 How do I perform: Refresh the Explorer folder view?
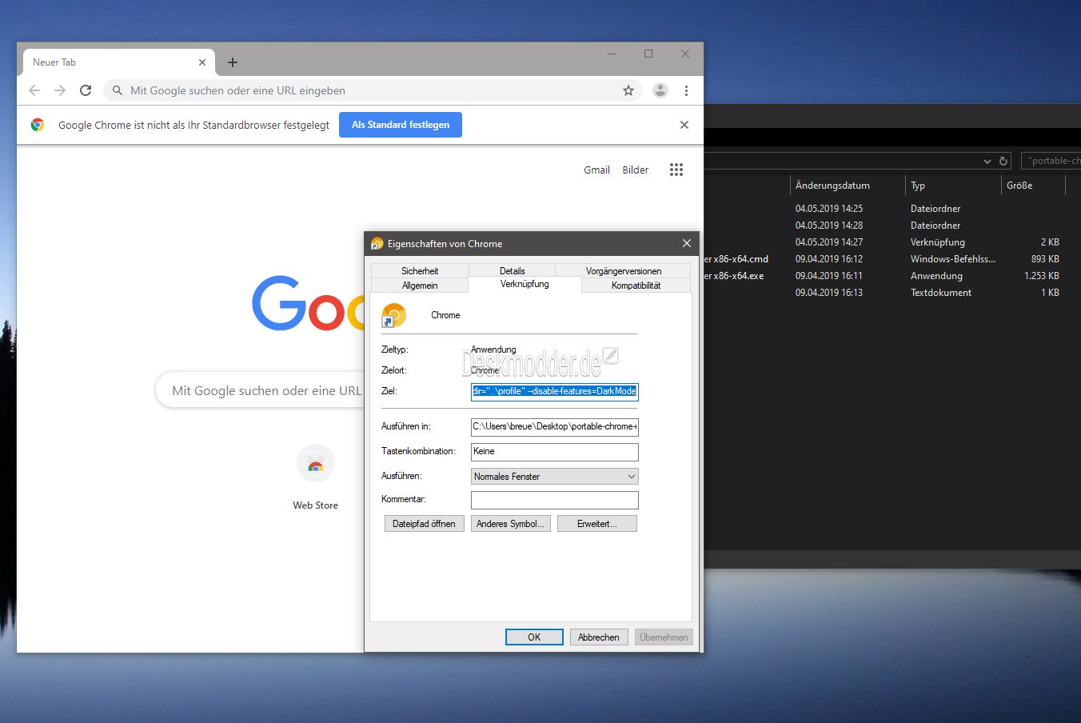[1003, 161]
